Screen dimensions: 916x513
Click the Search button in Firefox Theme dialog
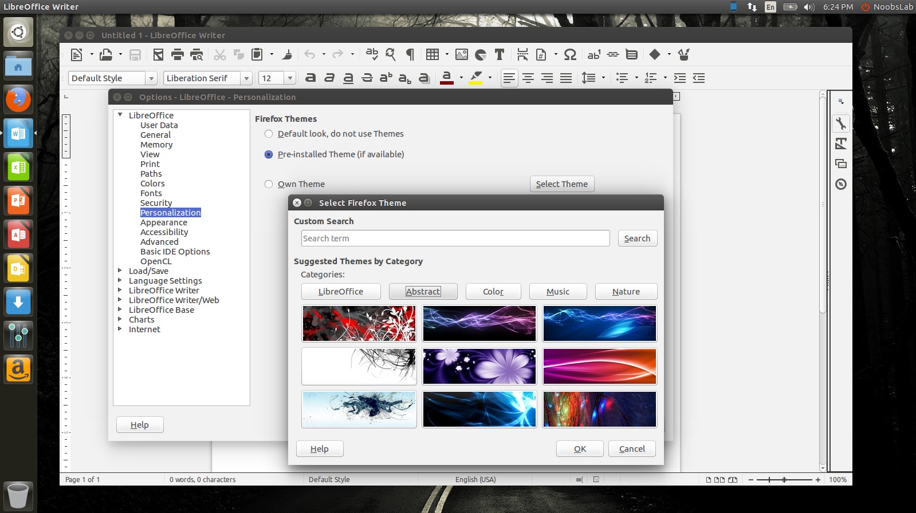(638, 238)
